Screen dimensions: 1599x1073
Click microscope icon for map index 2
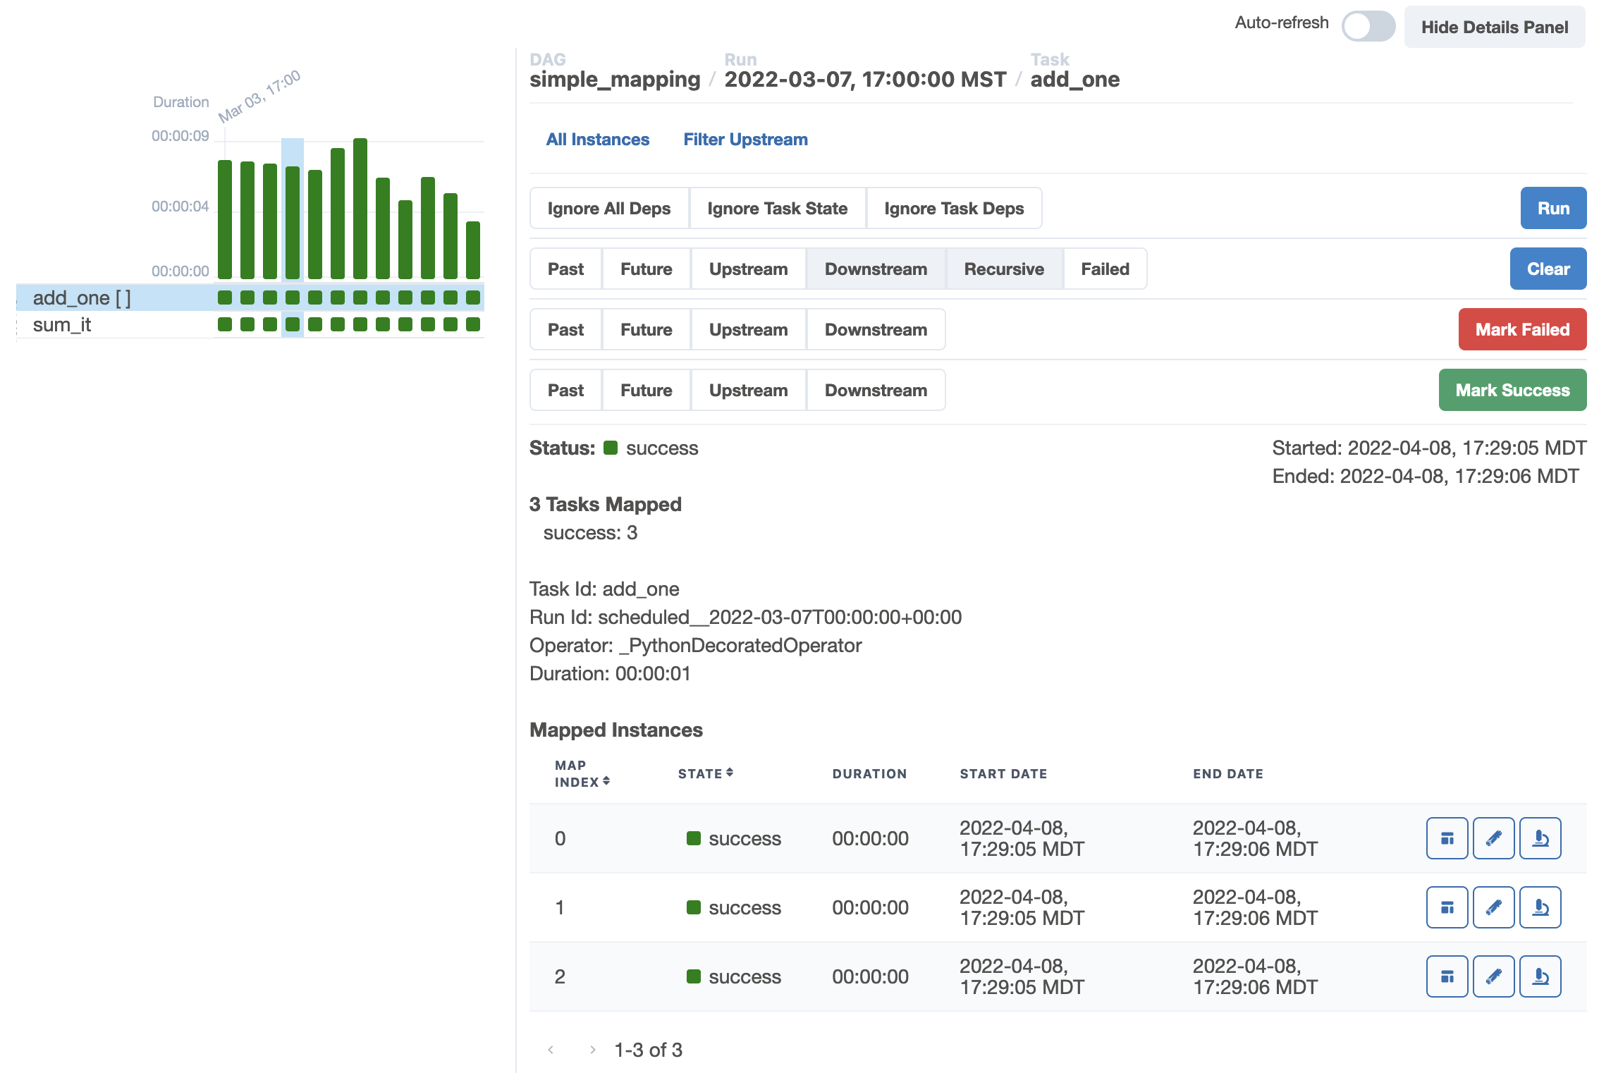[x=1540, y=976]
